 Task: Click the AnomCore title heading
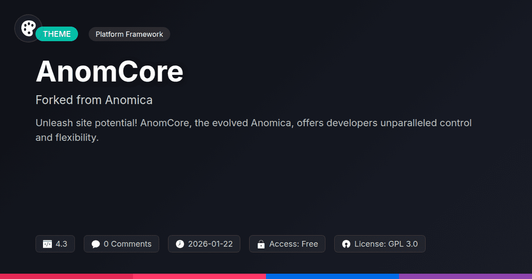[109, 71]
